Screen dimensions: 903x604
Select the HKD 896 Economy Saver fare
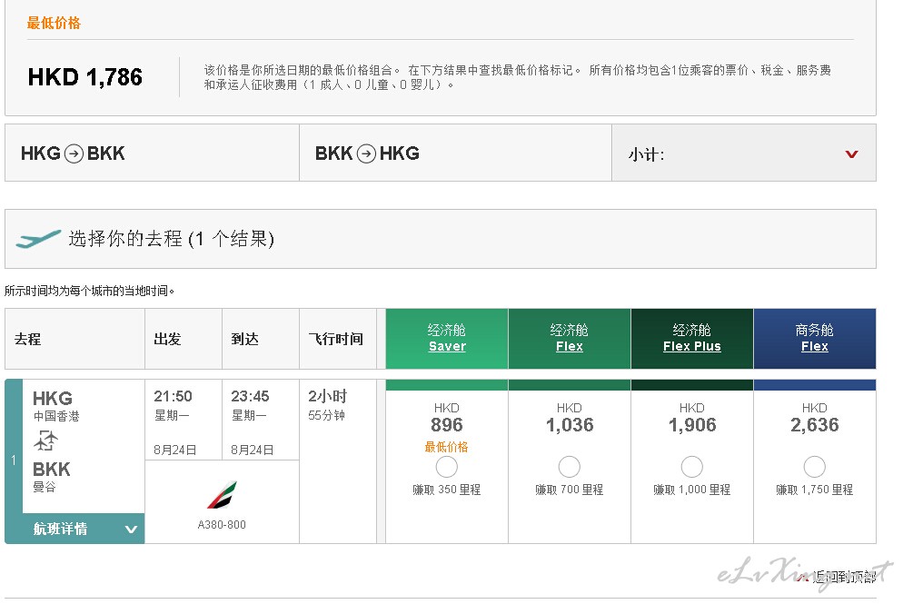pos(446,467)
